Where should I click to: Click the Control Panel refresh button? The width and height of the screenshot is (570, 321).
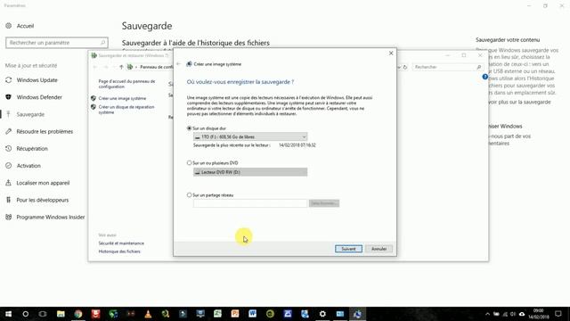[405, 67]
